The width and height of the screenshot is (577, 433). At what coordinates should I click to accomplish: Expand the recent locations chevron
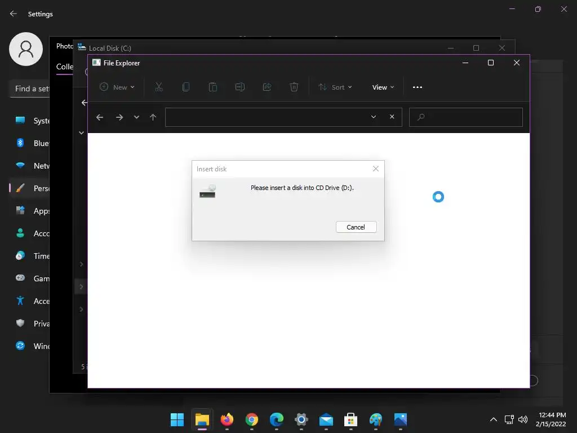tap(136, 117)
